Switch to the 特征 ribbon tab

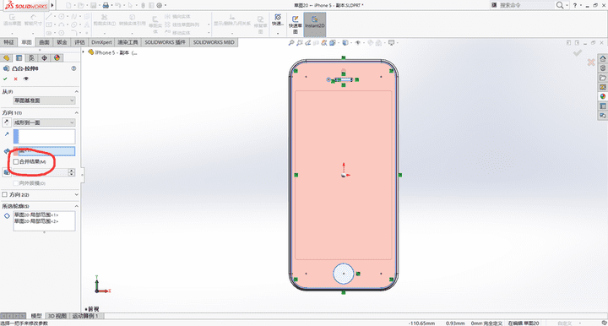click(x=9, y=42)
